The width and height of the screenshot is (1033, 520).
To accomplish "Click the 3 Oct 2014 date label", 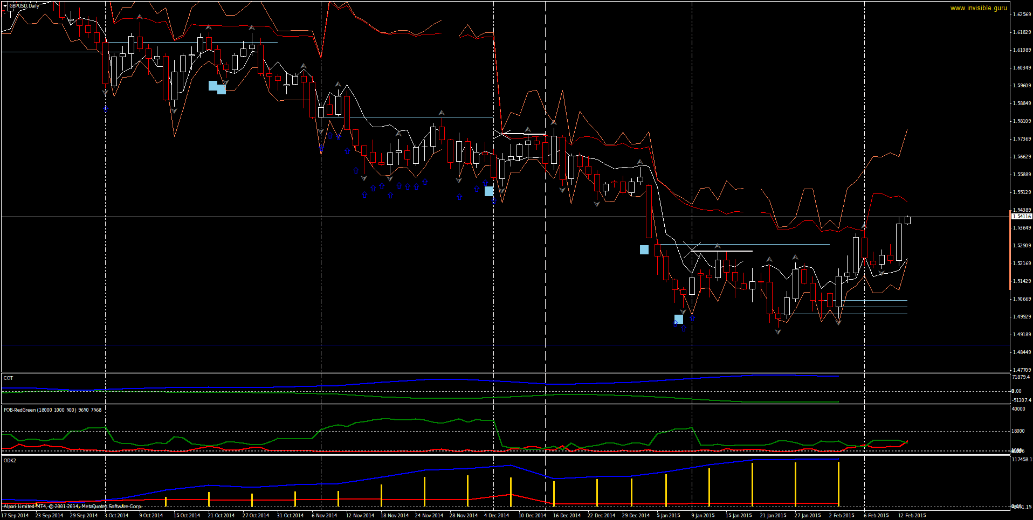I will [x=116, y=516].
